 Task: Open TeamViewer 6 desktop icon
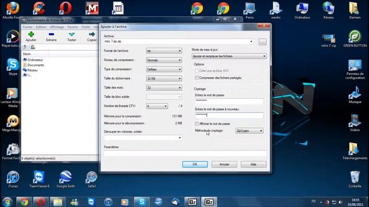point(39,179)
